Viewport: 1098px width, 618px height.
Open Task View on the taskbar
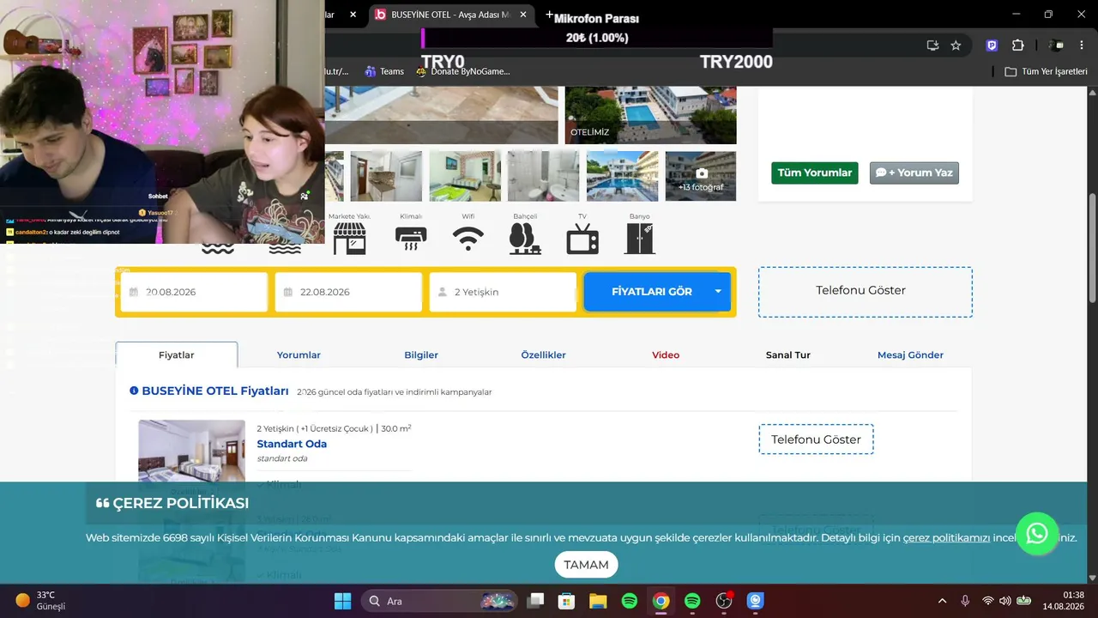[x=535, y=601]
